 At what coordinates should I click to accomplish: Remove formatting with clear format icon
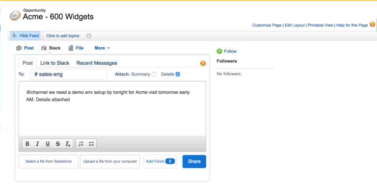tap(68, 144)
